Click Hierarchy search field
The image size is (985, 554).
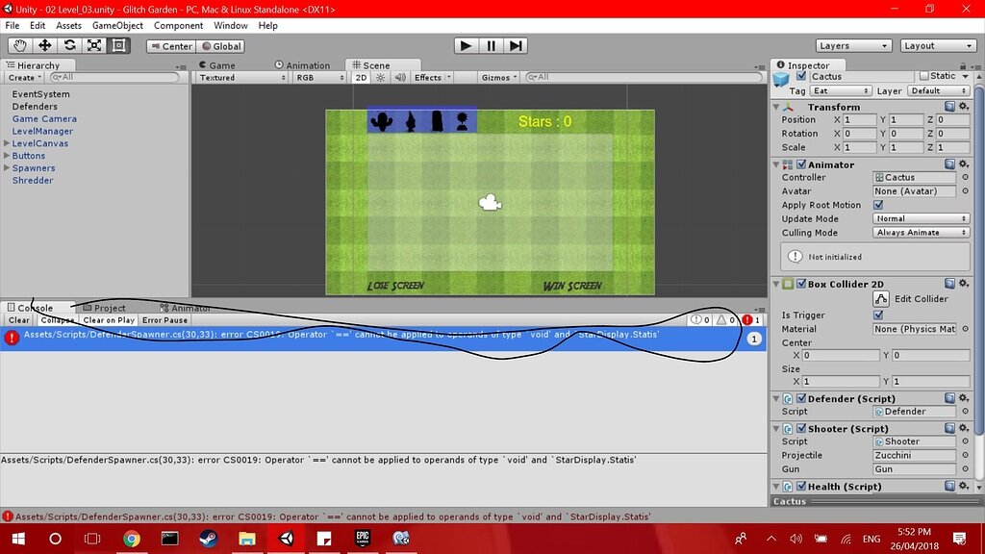click(x=114, y=77)
